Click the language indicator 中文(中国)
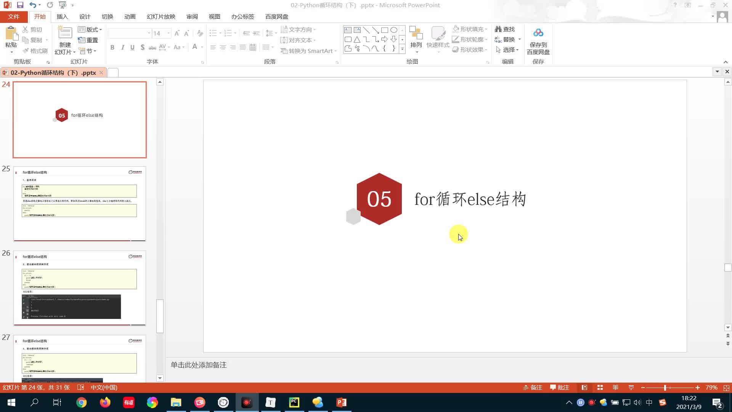The width and height of the screenshot is (732, 412). [x=104, y=388]
